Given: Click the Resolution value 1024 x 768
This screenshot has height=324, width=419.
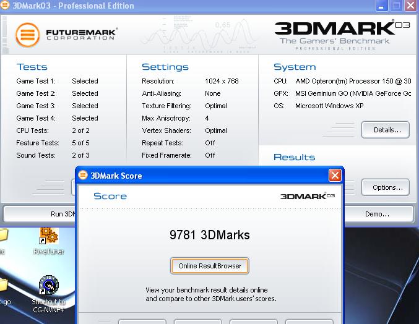Looking at the screenshot, I should (x=222, y=81).
